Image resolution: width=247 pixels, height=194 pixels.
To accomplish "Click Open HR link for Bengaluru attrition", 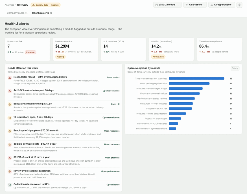I will (x=115, y=104).
